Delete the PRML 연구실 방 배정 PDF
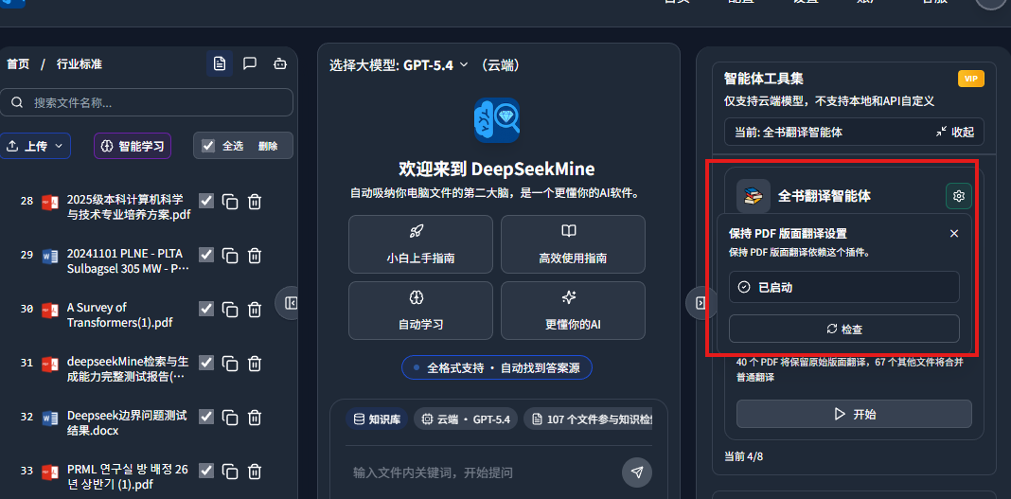This screenshot has height=499, width=1011. pos(255,472)
